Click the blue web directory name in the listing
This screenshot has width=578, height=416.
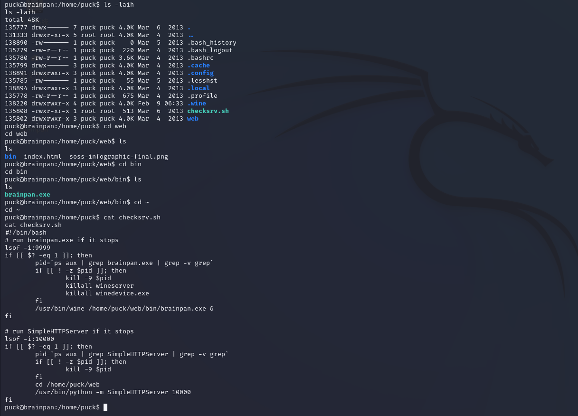(193, 119)
